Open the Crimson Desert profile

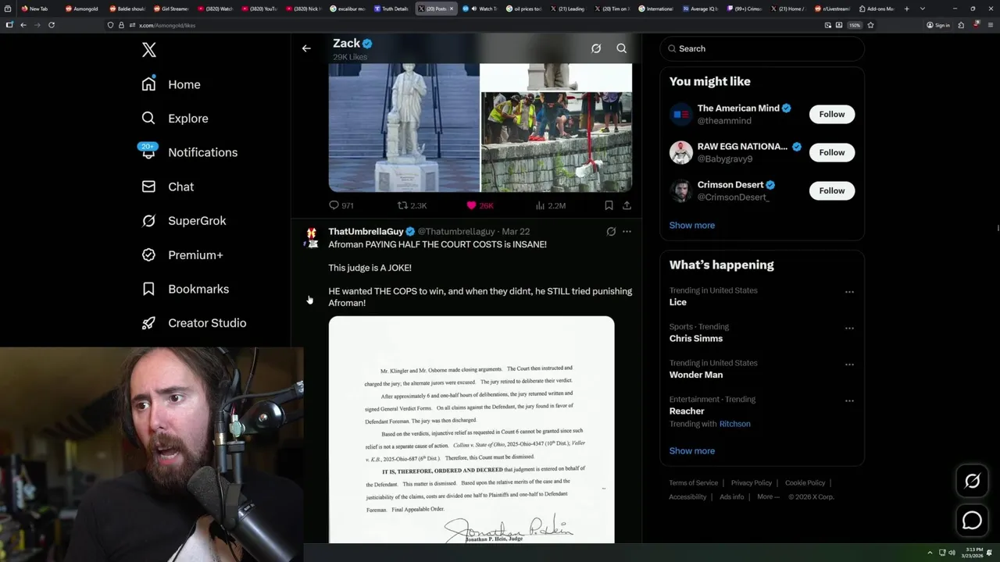click(x=730, y=185)
